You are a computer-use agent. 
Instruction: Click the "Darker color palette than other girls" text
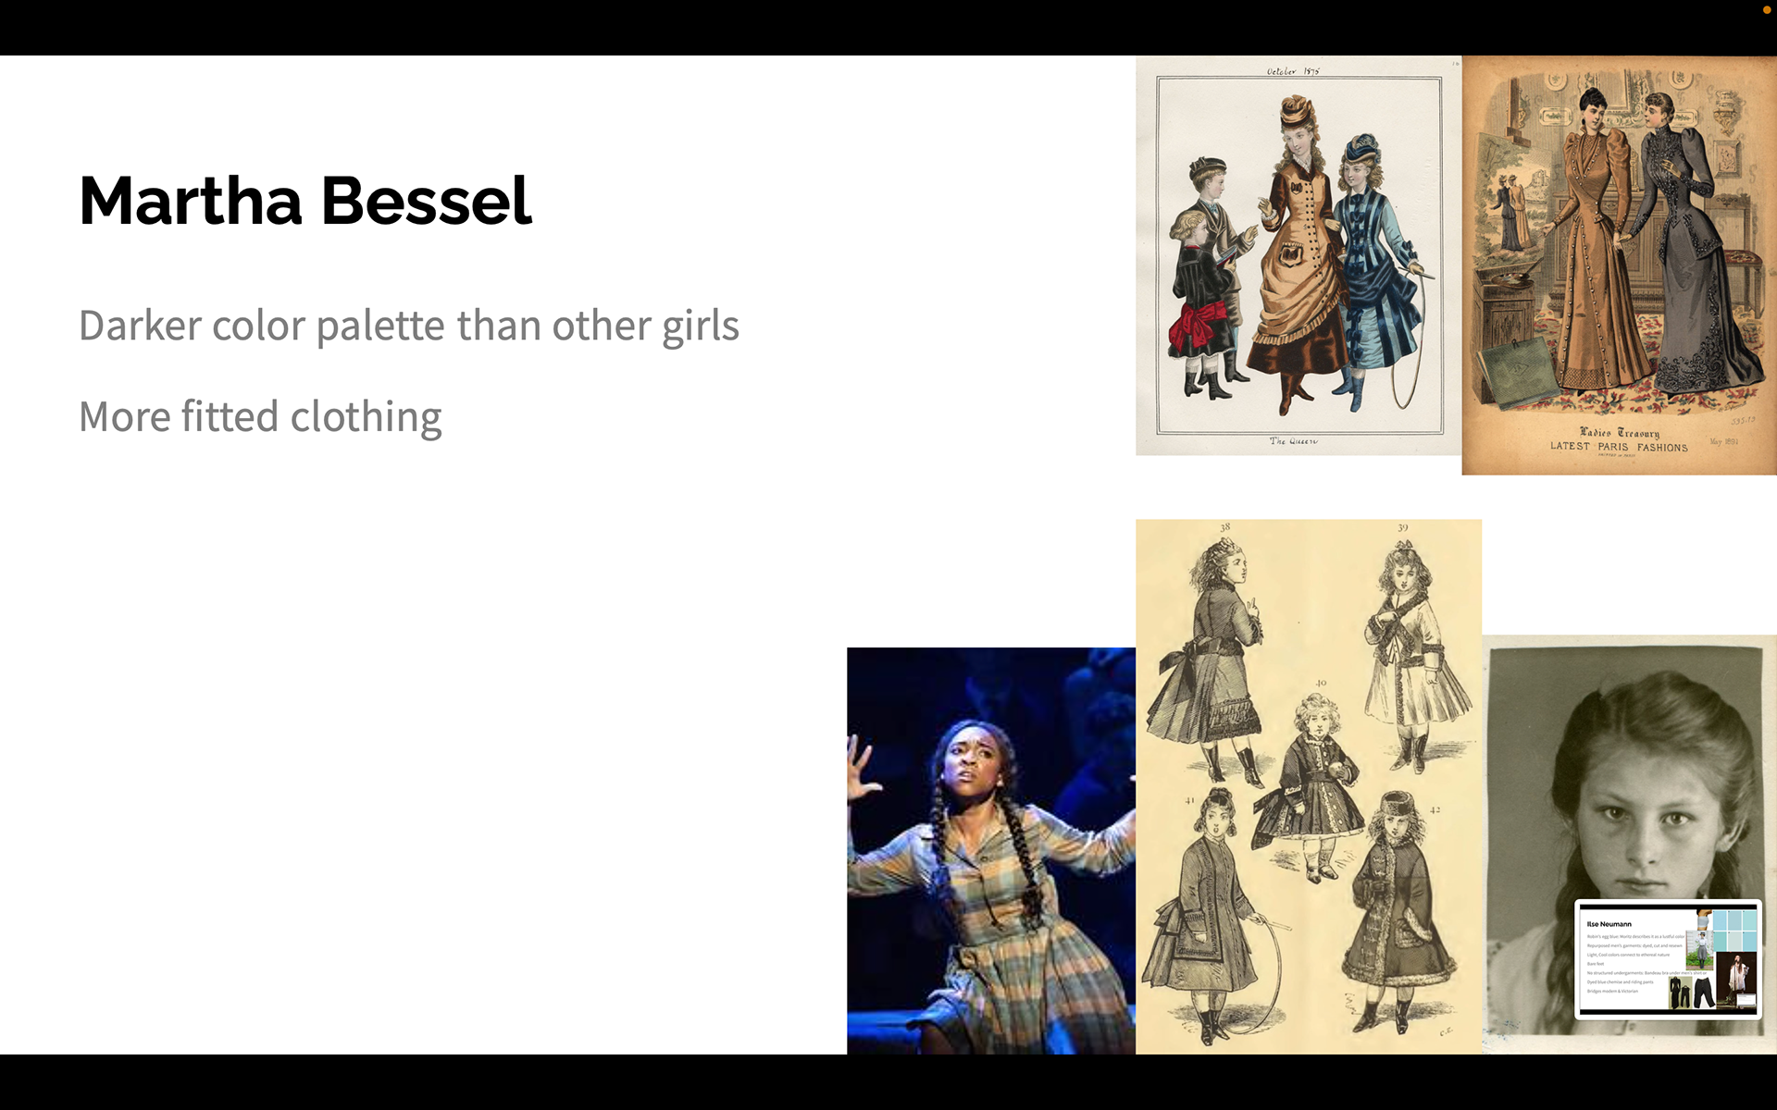pyautogui.click(x=409, y=326)
